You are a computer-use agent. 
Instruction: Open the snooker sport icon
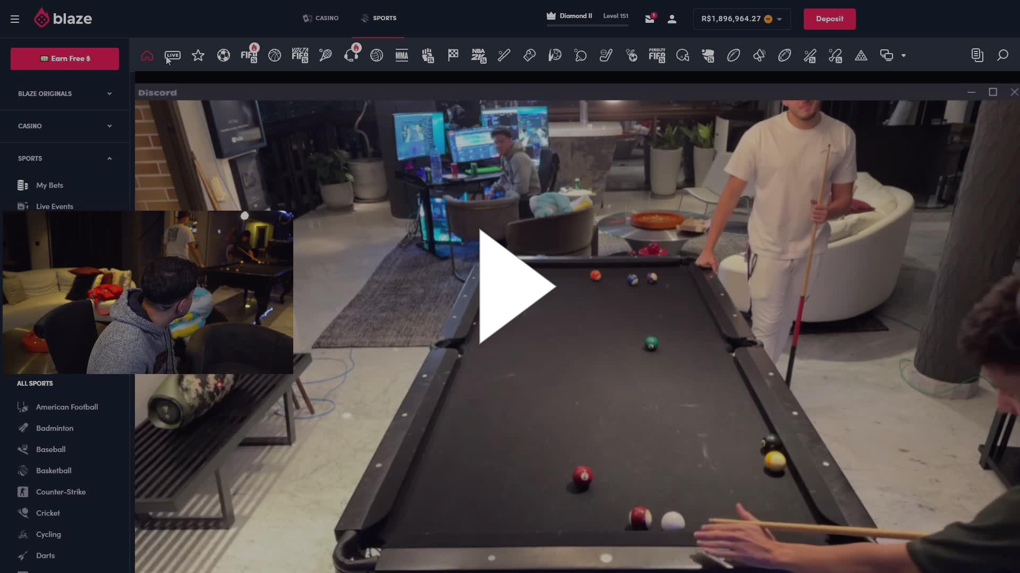click(x=861, y=55)
